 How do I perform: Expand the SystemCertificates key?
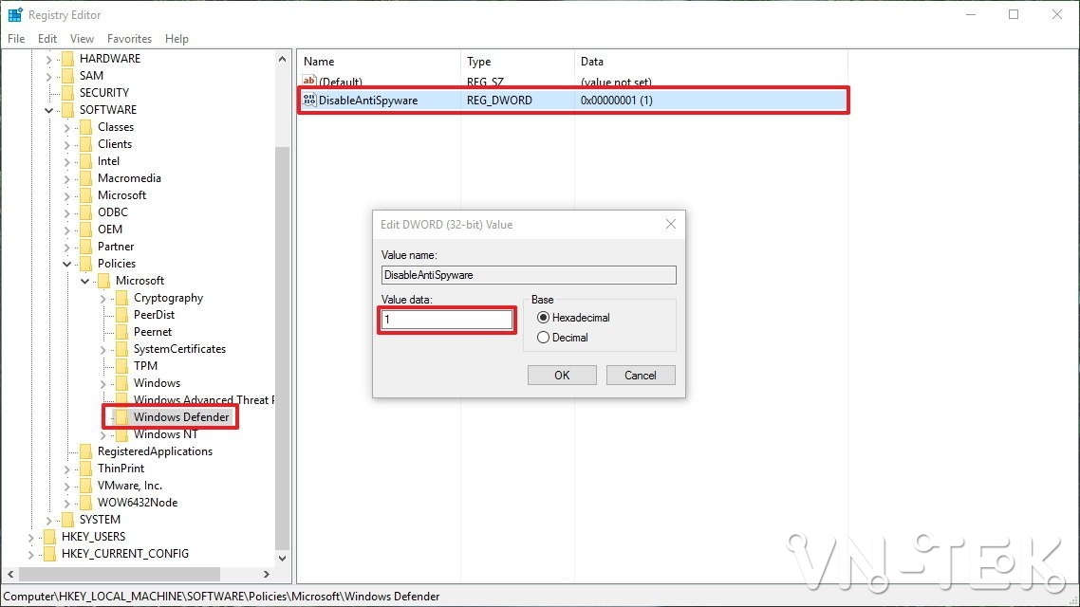click(103, 349)
